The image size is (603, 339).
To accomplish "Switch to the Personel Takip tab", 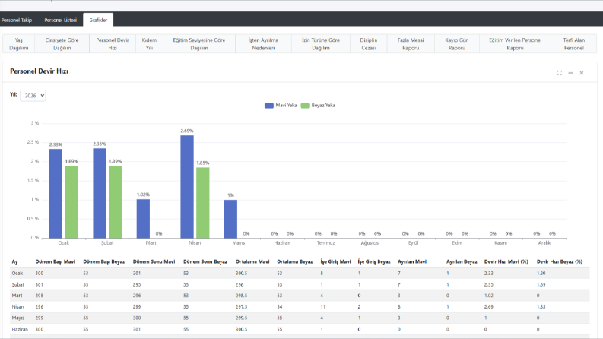I will click(17, 20).
